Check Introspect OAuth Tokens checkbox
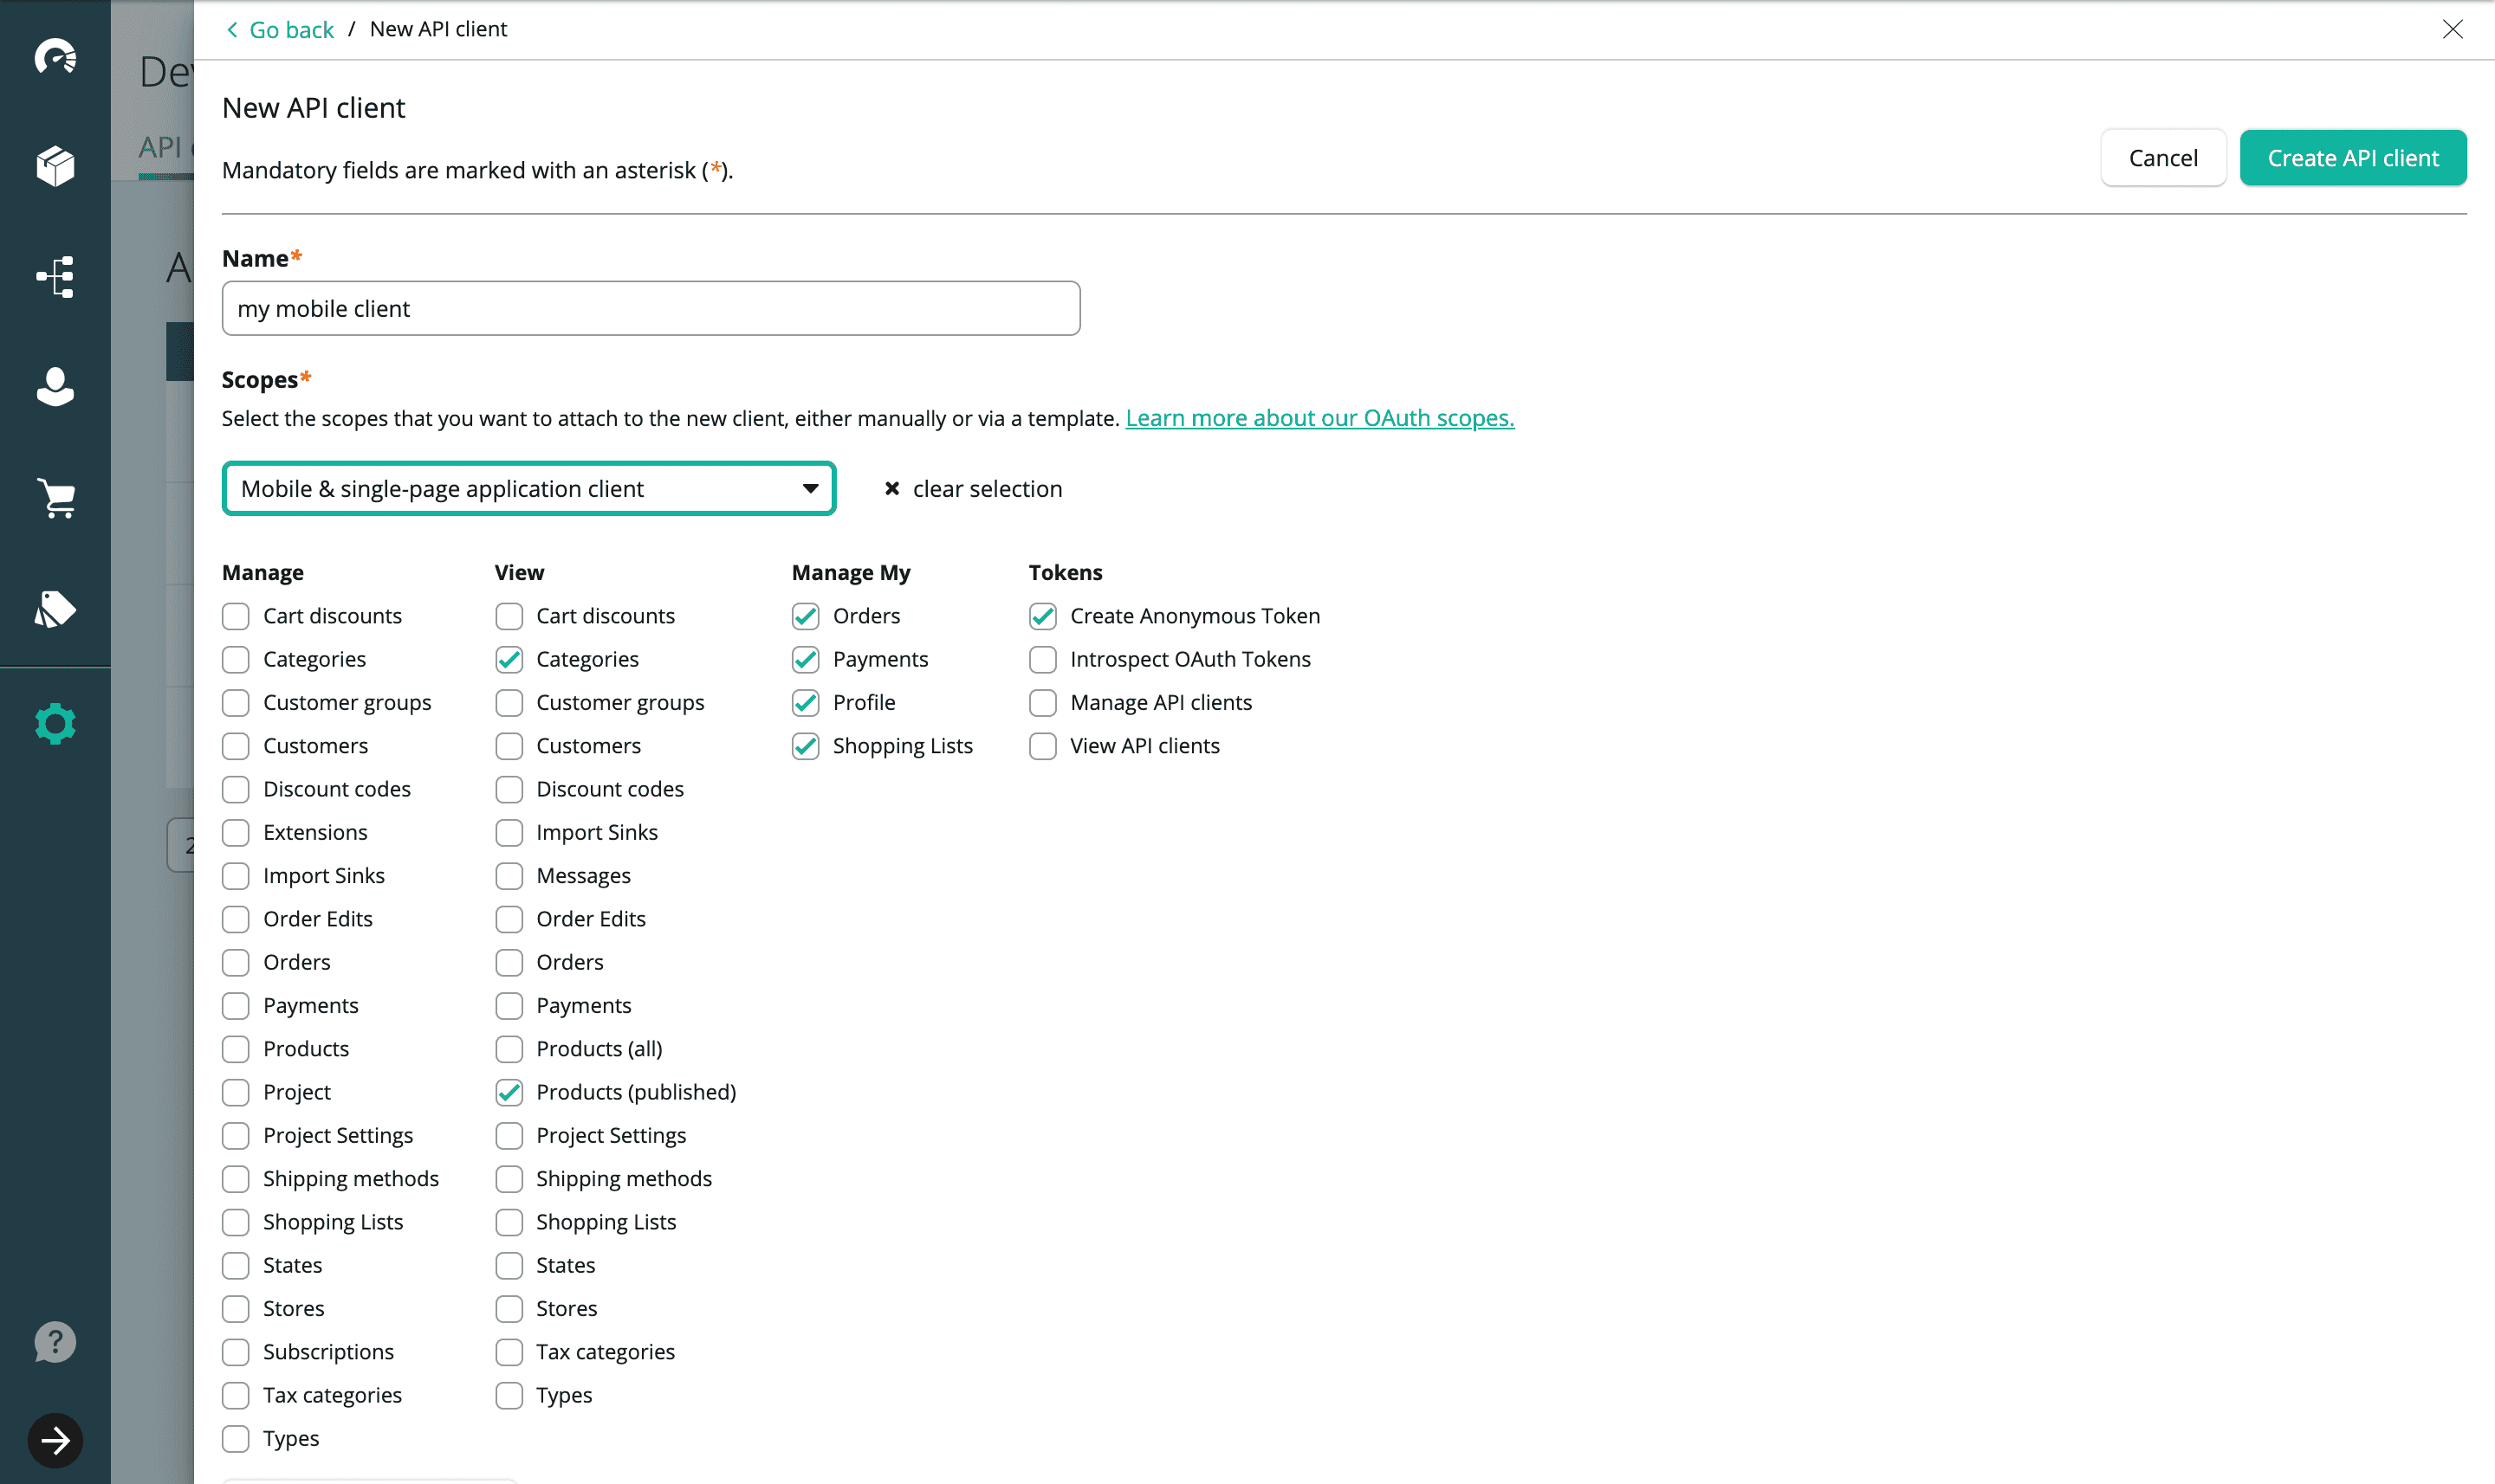The width and height of the screenshot is (2495, 1484). pyautogui.click(x=1042, y=659)
